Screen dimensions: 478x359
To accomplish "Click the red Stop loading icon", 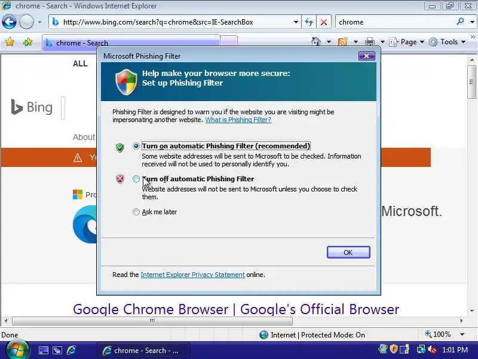I will pos(324,22).
